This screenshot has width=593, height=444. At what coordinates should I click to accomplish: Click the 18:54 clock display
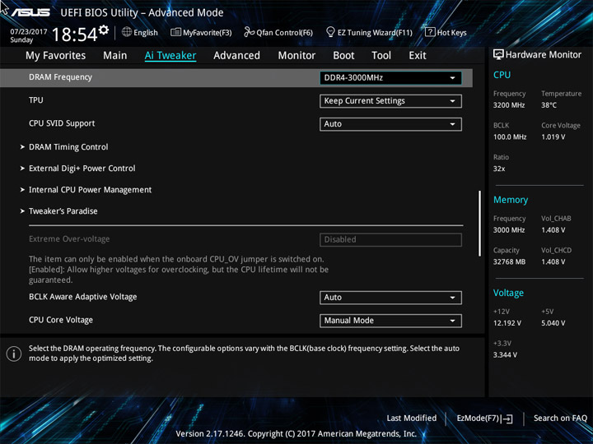(x=75, y=35)
